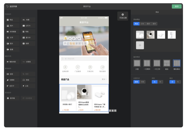Enable shadow by selecting 有
This screenshot has height=133, width=188.
click(160, 82)
